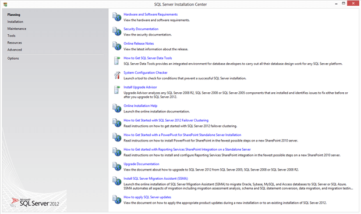Open the Resources section
361x214 pixels.
tap(15, 43)
